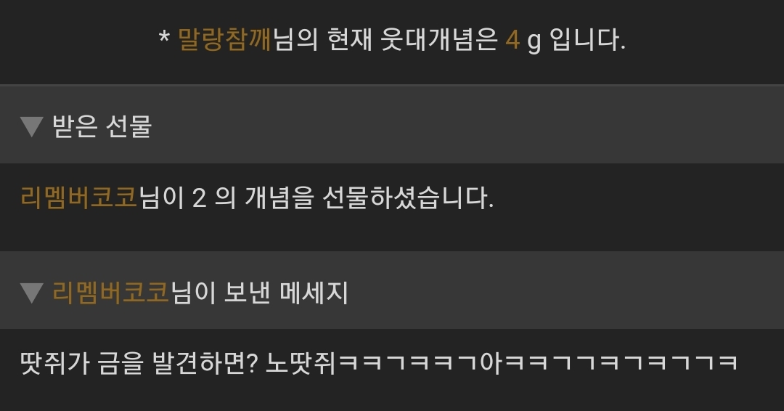Open 리멤버코코 profile in gift row
Viewport: 784px width, 411px height.
pyautogui.click(x=79, y=197)
